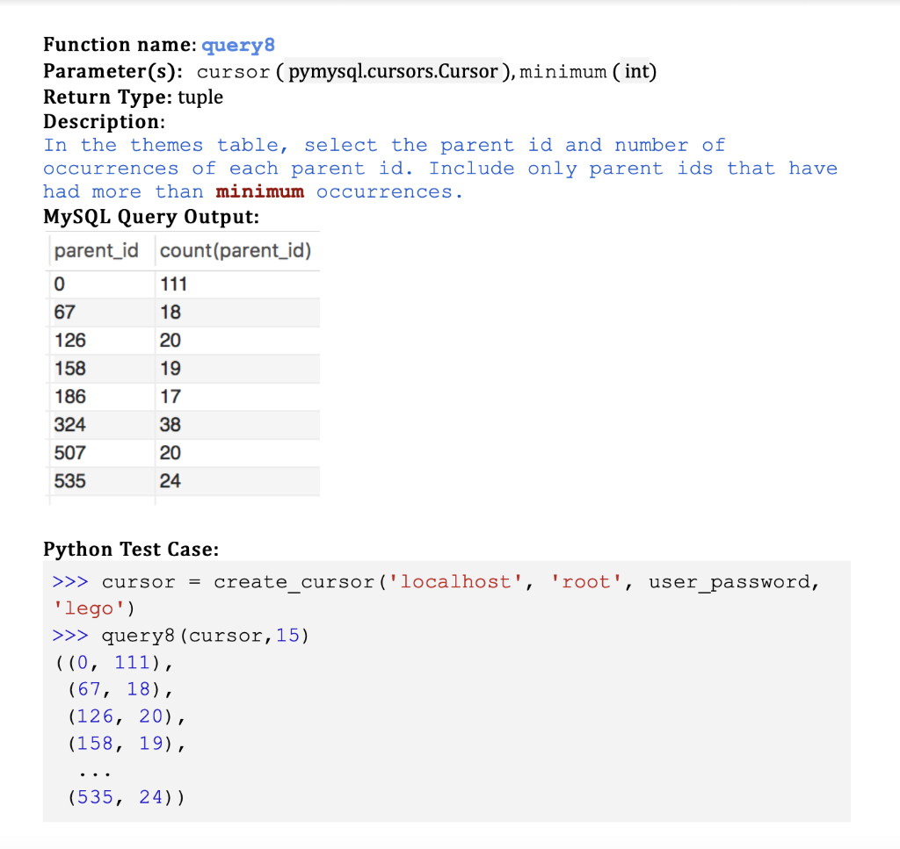900x849 pixels.
Task: Select the table cell containing 111
Action: [173, 284]
